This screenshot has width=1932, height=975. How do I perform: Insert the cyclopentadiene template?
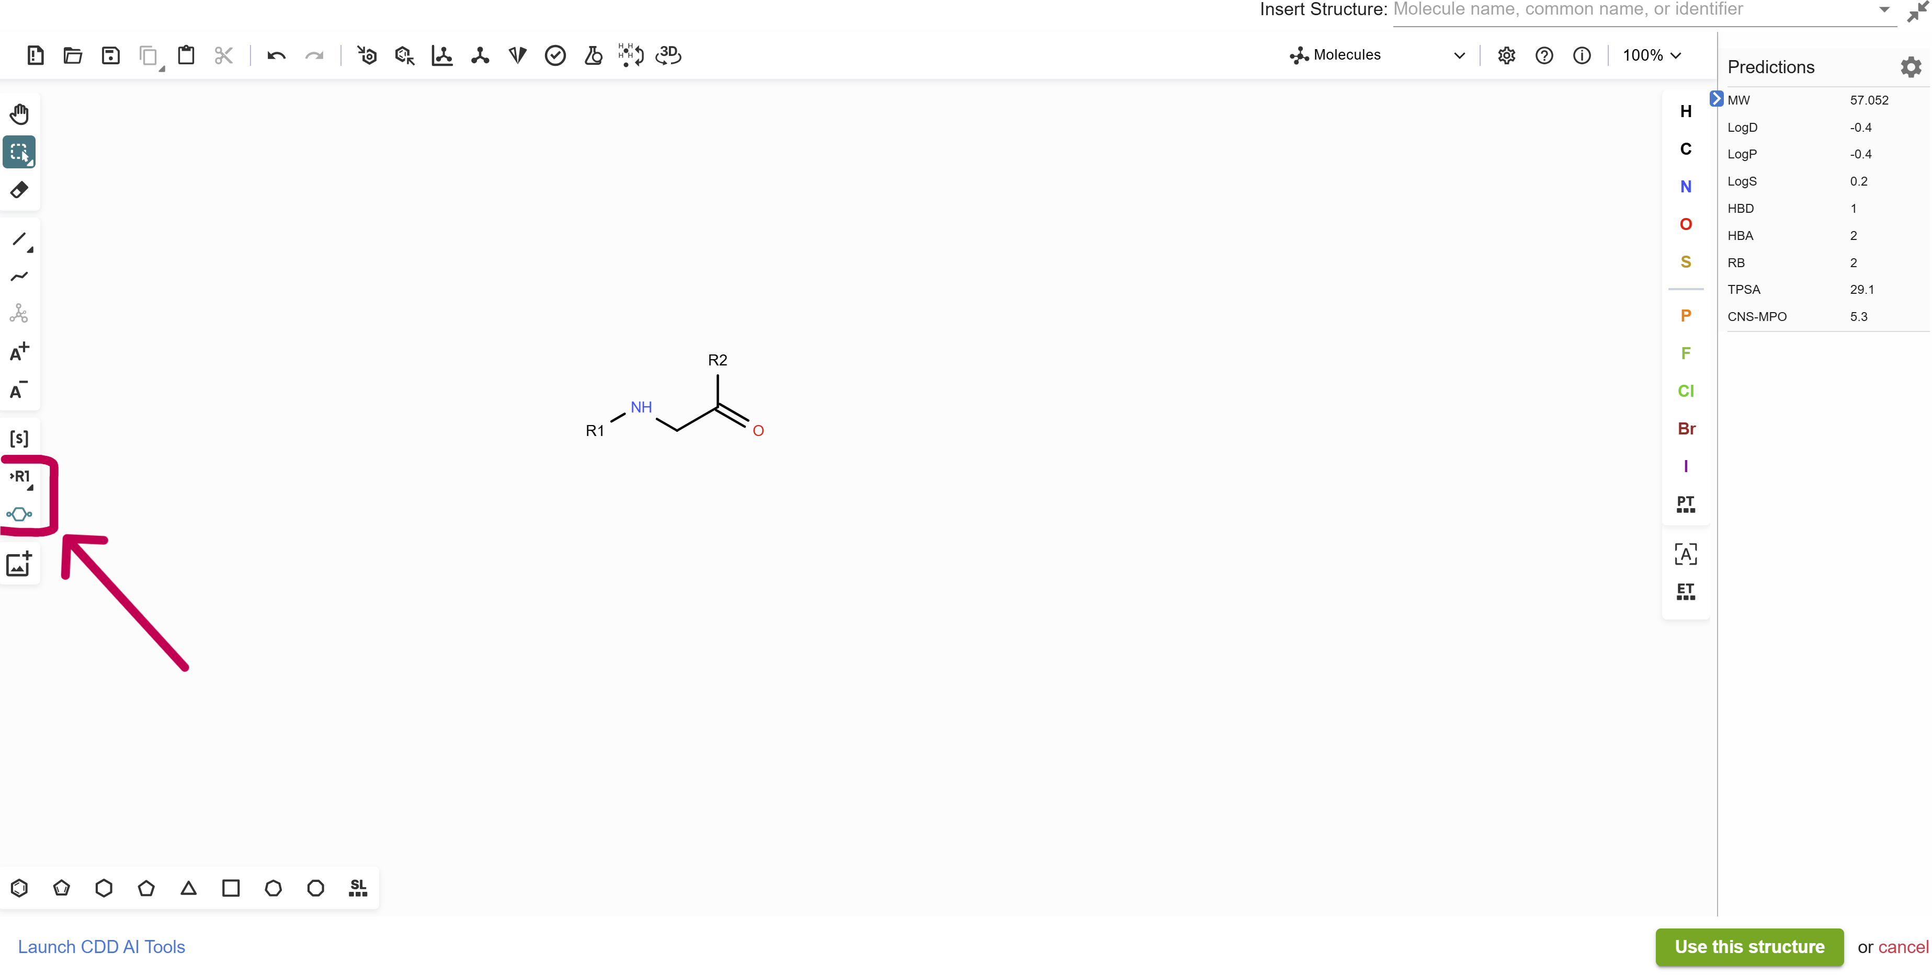click(x=62, y=888)
